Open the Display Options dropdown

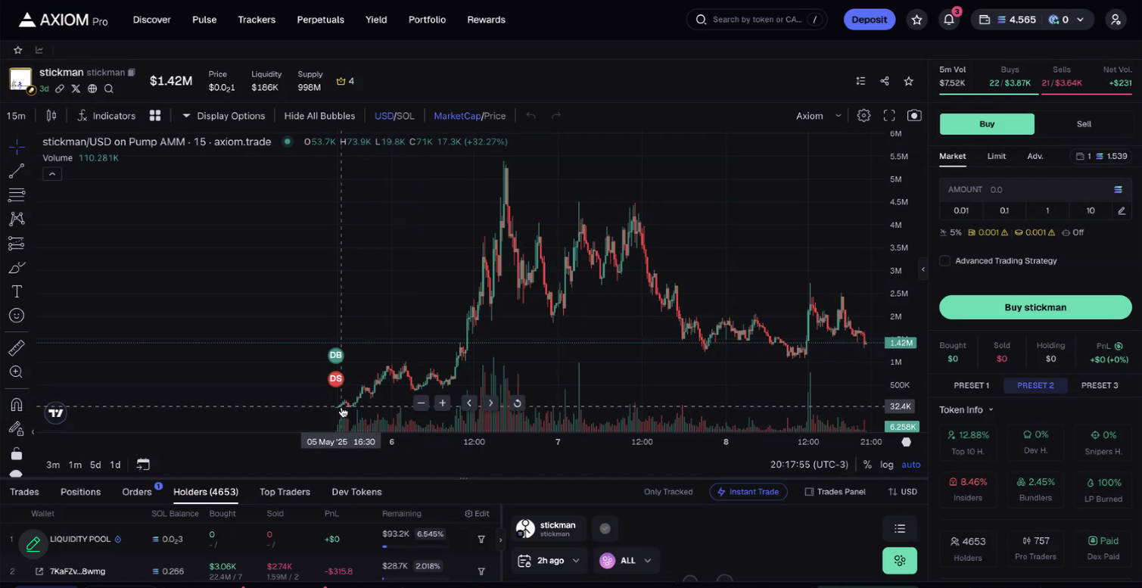pos(223,116)
